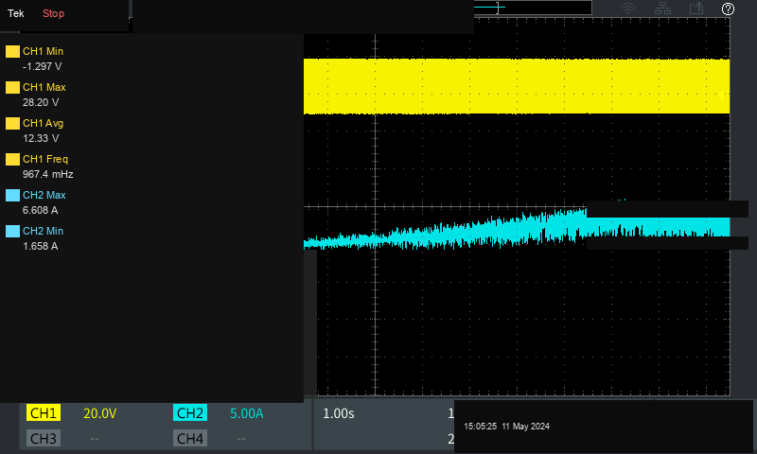Click the CH1 Max label
Viewport: 757px width, 454px height.
[x=44, y=87]
